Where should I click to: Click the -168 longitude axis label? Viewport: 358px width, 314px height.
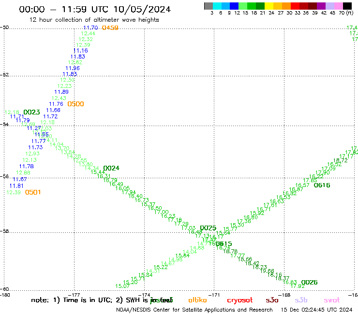point(284,295)
